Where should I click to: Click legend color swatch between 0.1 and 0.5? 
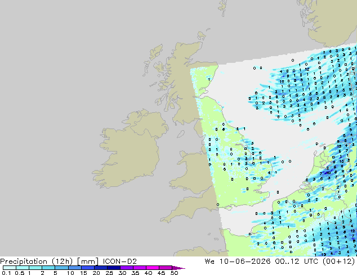click(x=10, y=268)
